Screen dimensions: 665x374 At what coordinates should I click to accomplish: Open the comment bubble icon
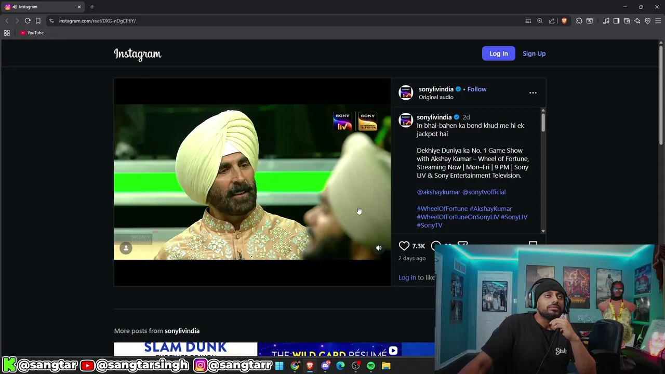436,246
